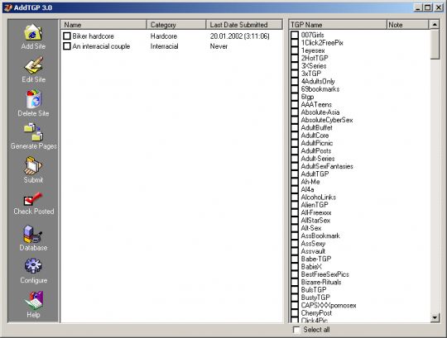Click the Never submitted date cell
Viewport: 447px width, 338px height.
[219, 46]
